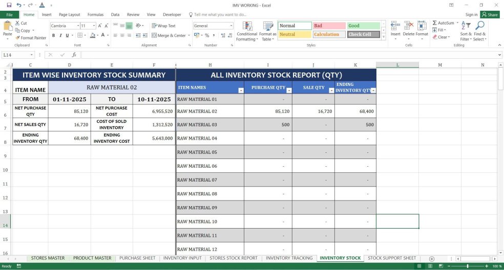This screenshot has height=270, width=504.
Task: Open Find & Select menu
Action: pyautogui.click(x=480, y=31)
